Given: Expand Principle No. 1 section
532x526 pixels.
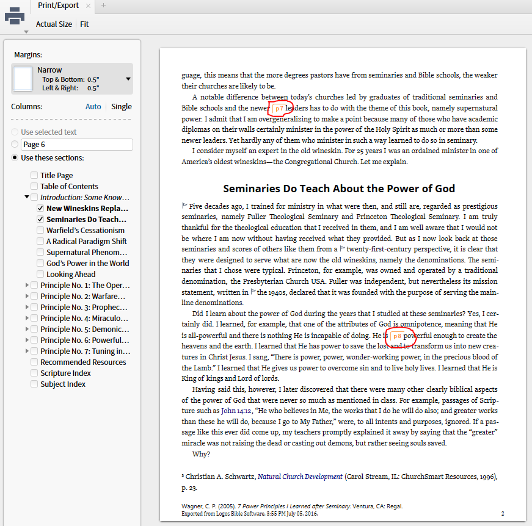Looking at the screenshot, I should tap(27, 285).
